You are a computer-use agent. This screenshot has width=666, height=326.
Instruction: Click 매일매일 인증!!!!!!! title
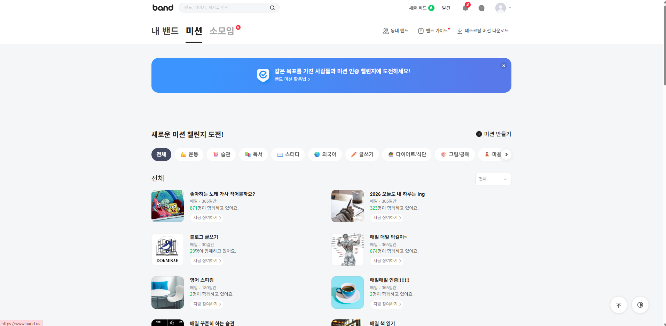(x=390, y=280)
